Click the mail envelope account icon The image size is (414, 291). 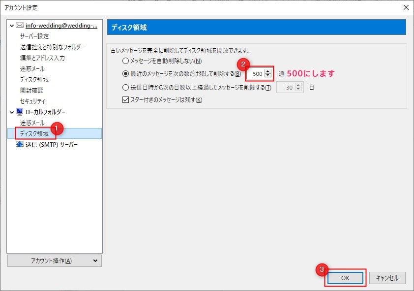[20, 26]
